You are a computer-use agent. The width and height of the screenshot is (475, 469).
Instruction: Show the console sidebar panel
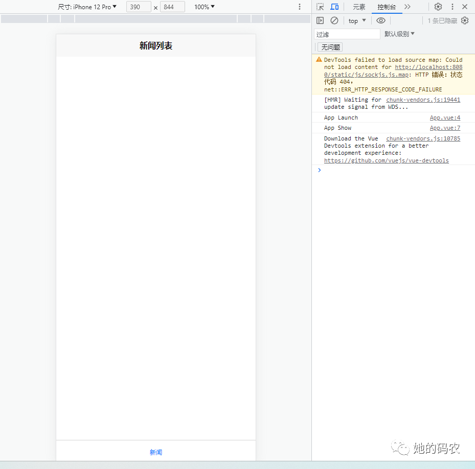pyautogui.click(x=320, y=20)
